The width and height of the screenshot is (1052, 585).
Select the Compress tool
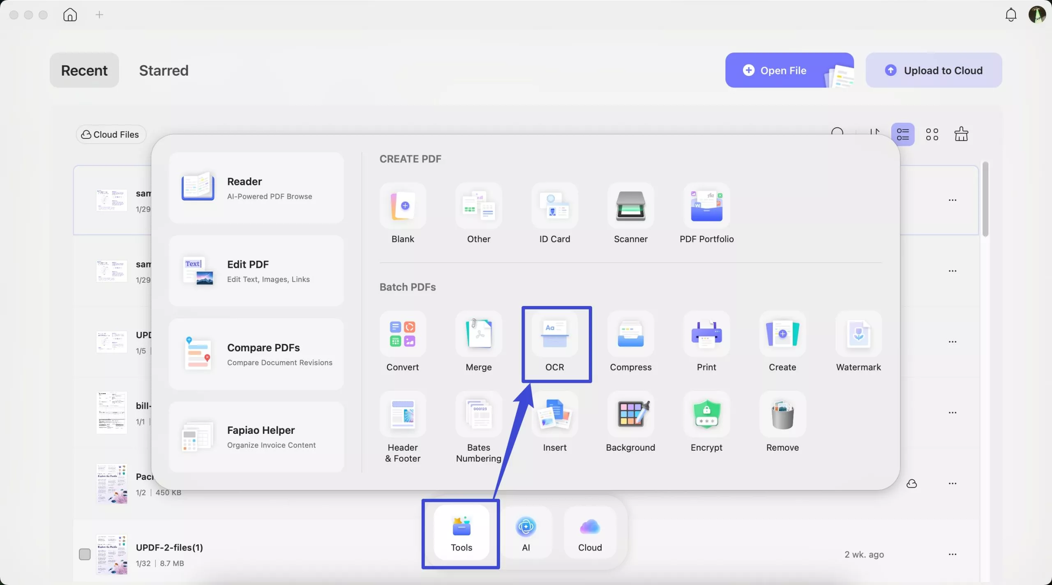[x=631, y=342]
